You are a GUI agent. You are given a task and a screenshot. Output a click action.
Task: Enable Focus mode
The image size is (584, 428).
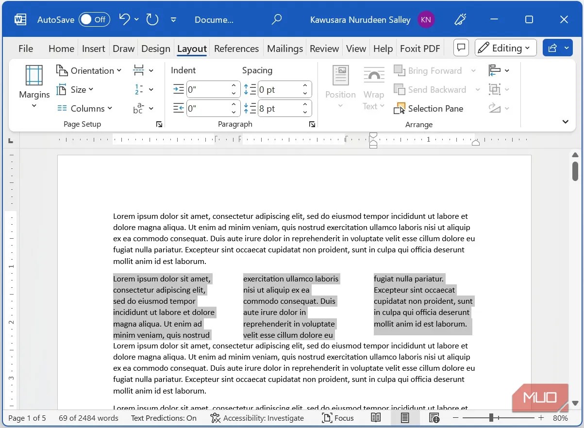pos(338,418)
